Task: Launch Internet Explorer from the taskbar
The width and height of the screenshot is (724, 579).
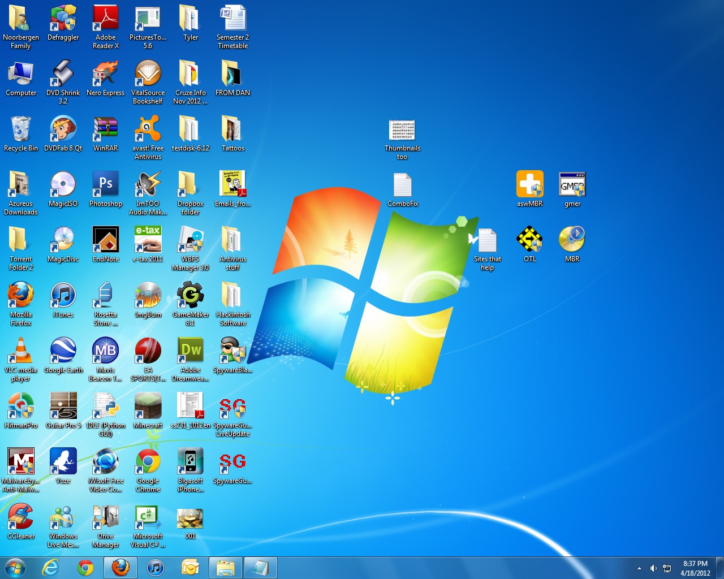Action: (51, 568)
